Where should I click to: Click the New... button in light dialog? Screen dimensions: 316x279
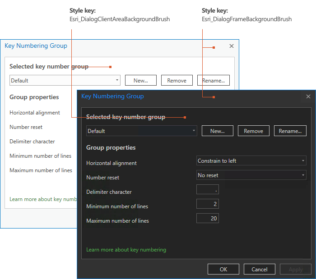click(x=140, y=80)
